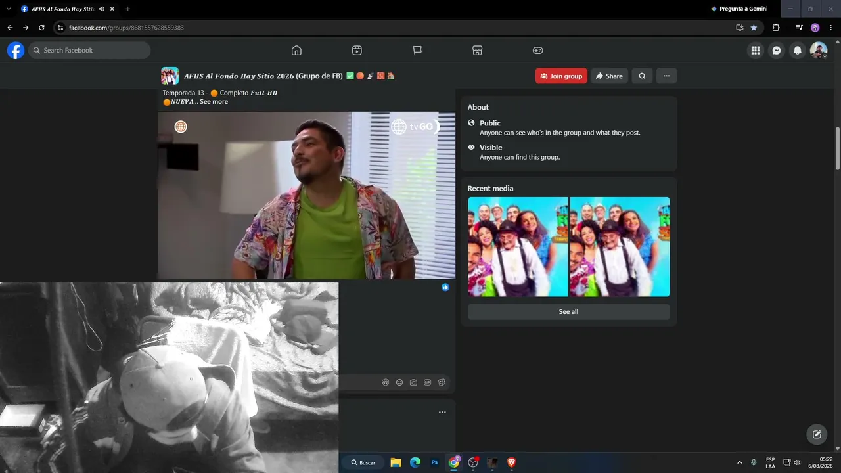Open the group's more options menu
Viewport: 841px width, 473px height.
coord(666,76)
